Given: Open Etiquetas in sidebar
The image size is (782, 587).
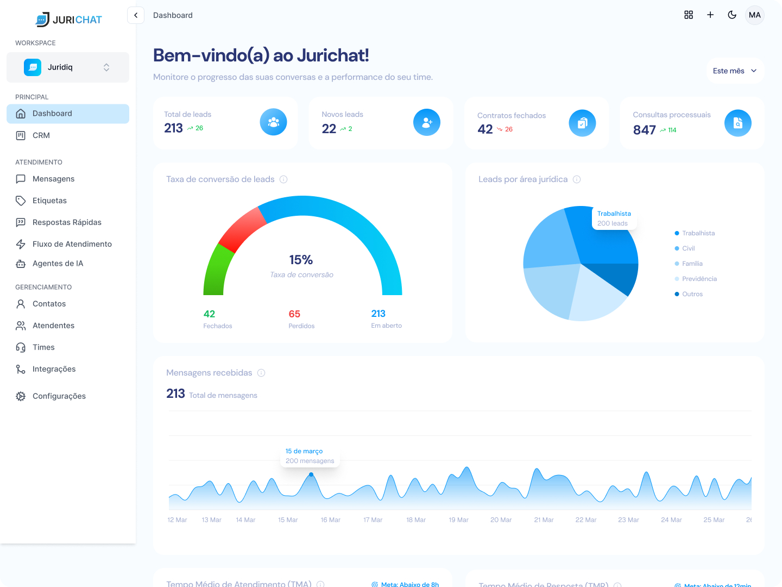Looking at the screenshot, I should [68, 201].
